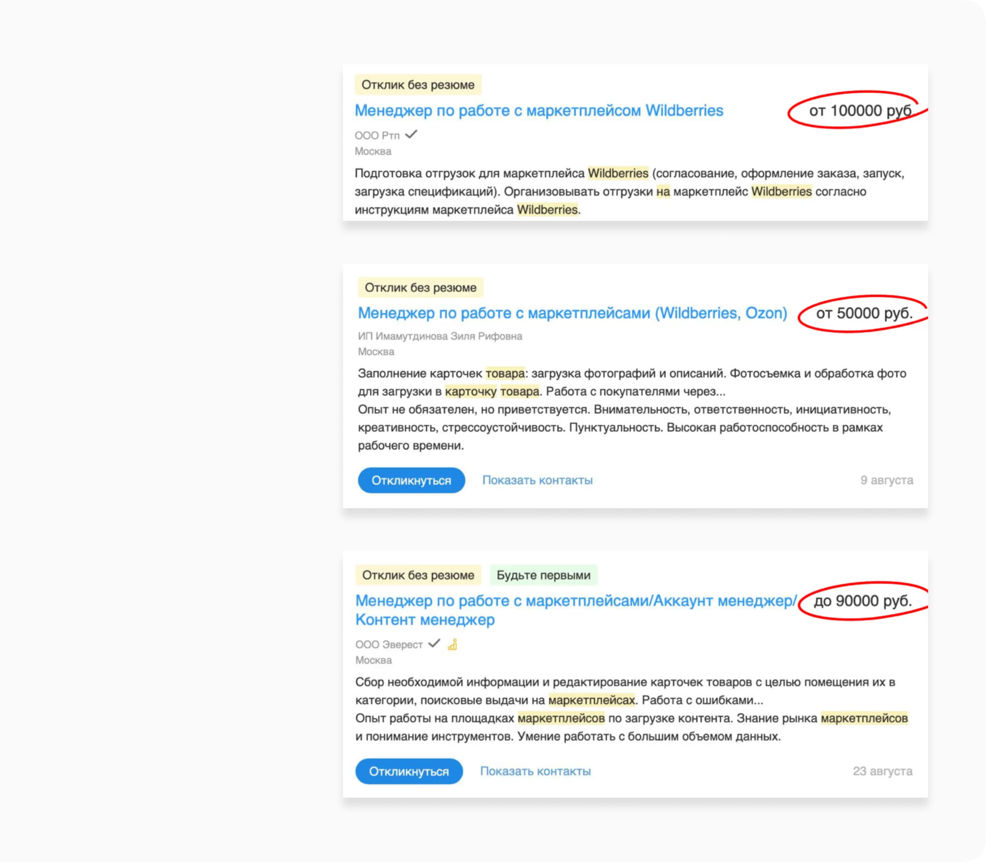Click the yellow bar chart icon beside ООО Эверест

pyautogui.click(x=453, y=645)
